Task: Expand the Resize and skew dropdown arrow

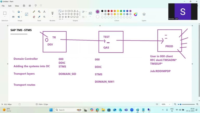Action: [x=21, y=12]
